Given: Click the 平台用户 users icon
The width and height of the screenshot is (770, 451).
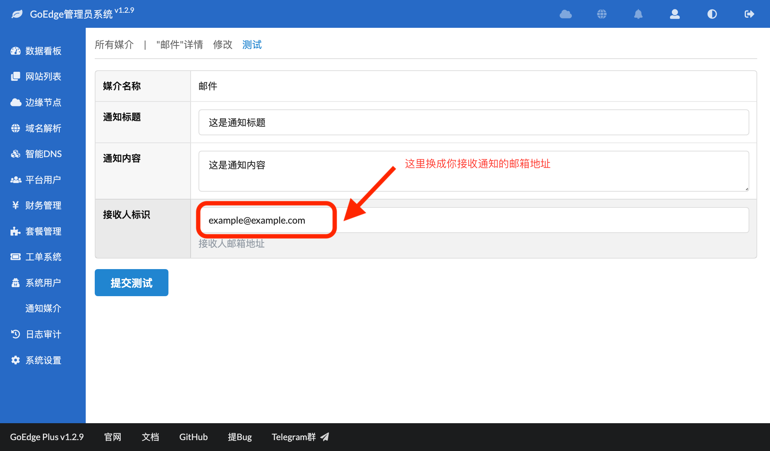Looking at the screenshot, I should (15, 180).
